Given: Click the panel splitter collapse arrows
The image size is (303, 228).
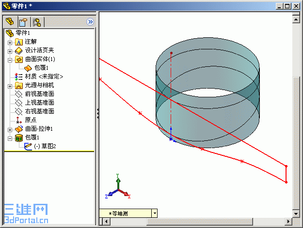Looking at the screenshot, I should point(98,113).
